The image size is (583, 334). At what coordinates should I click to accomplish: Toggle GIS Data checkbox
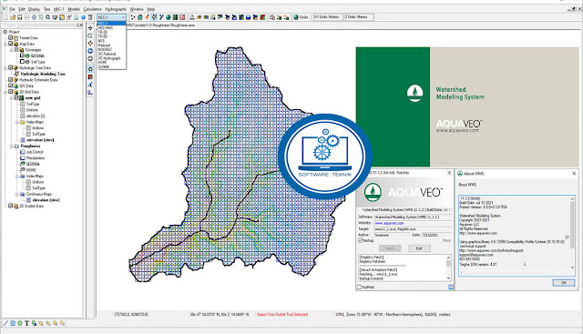tap(11, 86)
